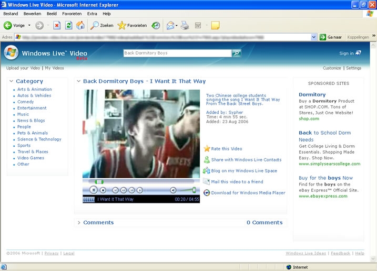
Task: Mute the player speaker icon
Action: coord(173,190)
